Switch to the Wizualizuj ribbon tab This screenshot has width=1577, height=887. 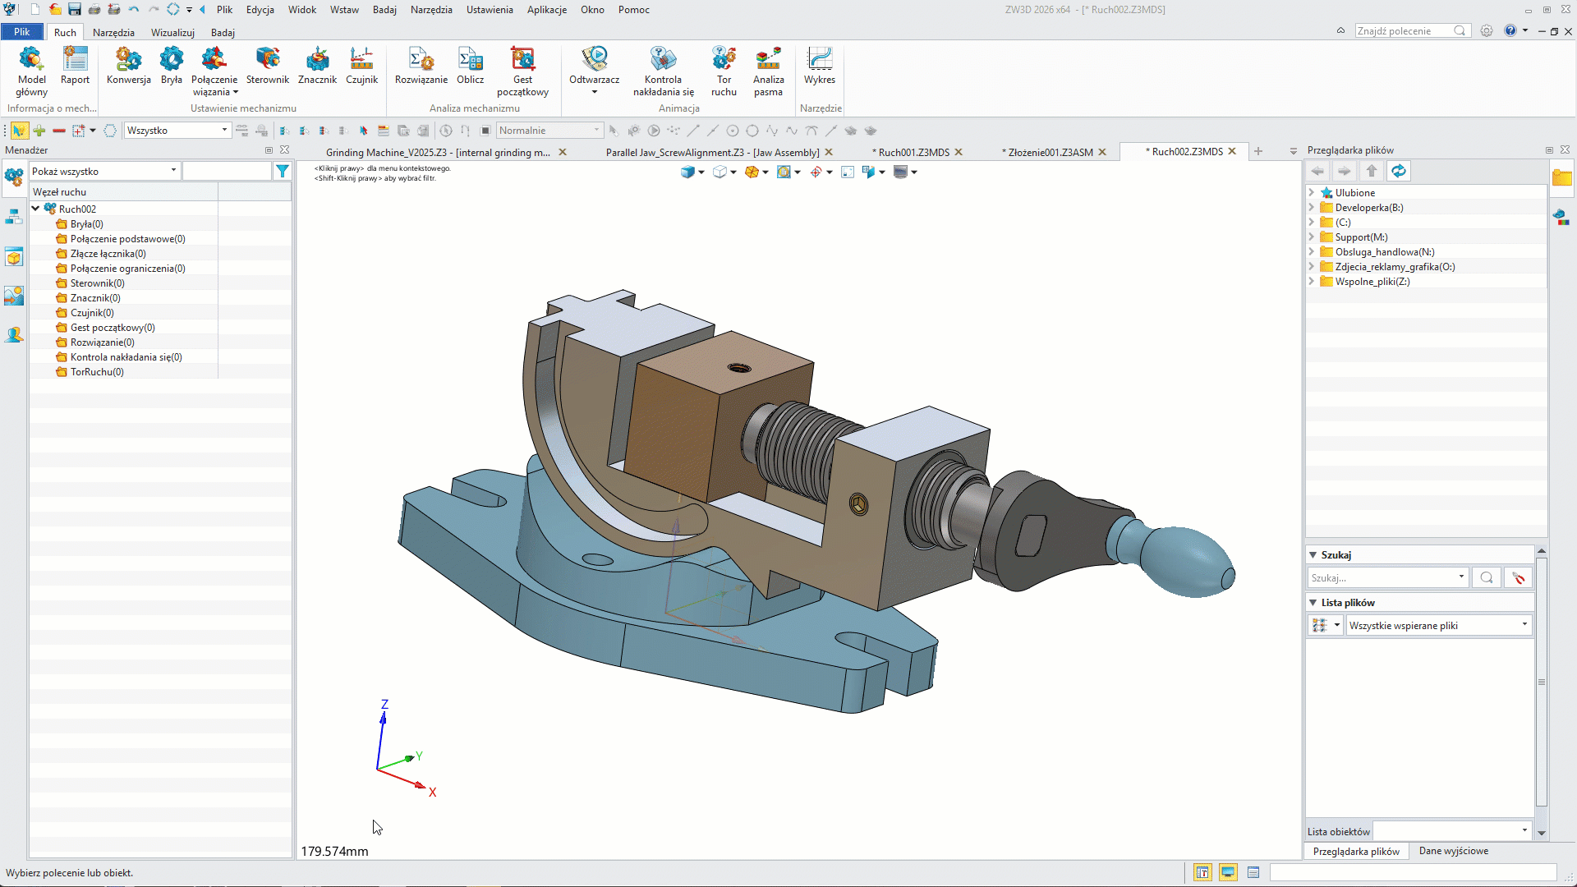(x=172, y=32)
